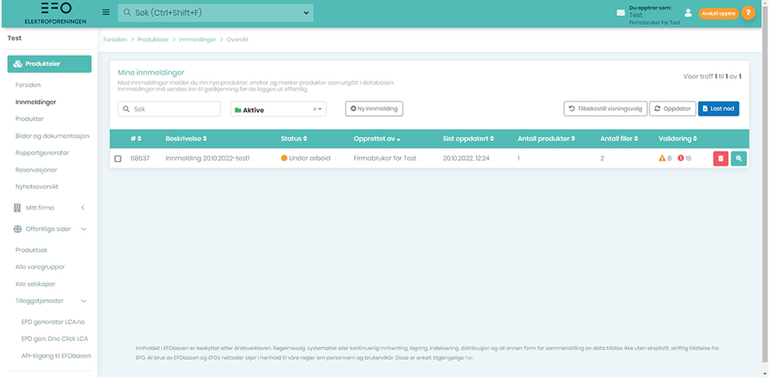Screen dimensions: 770x379
Task: Open the orange help question mark icon
Action: 748,13
